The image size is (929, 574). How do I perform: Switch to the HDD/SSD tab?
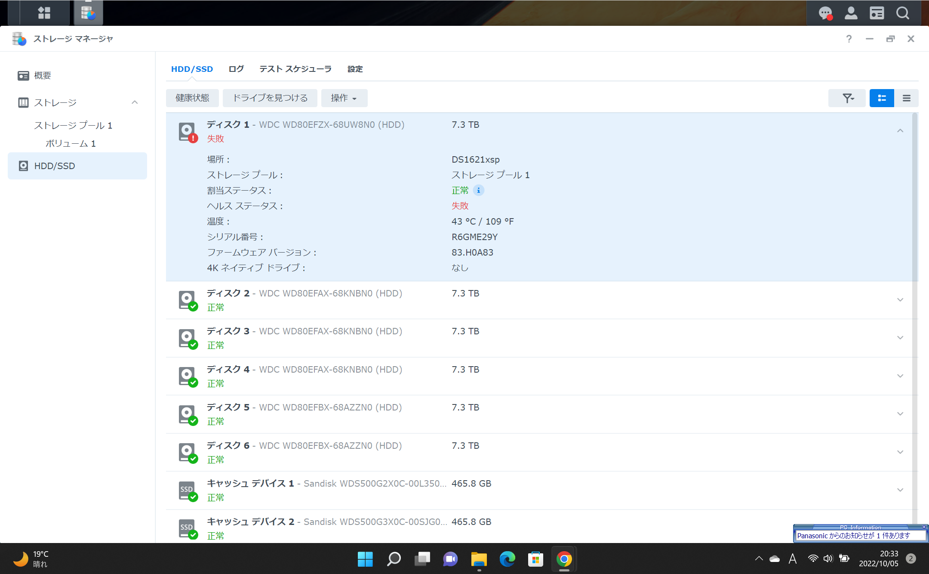(192, 69)
